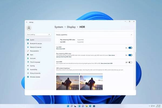The width and height of the screenshot is (162, 108).
Task: Click the back arrow in Settings
Action: [x=27, y=22]
